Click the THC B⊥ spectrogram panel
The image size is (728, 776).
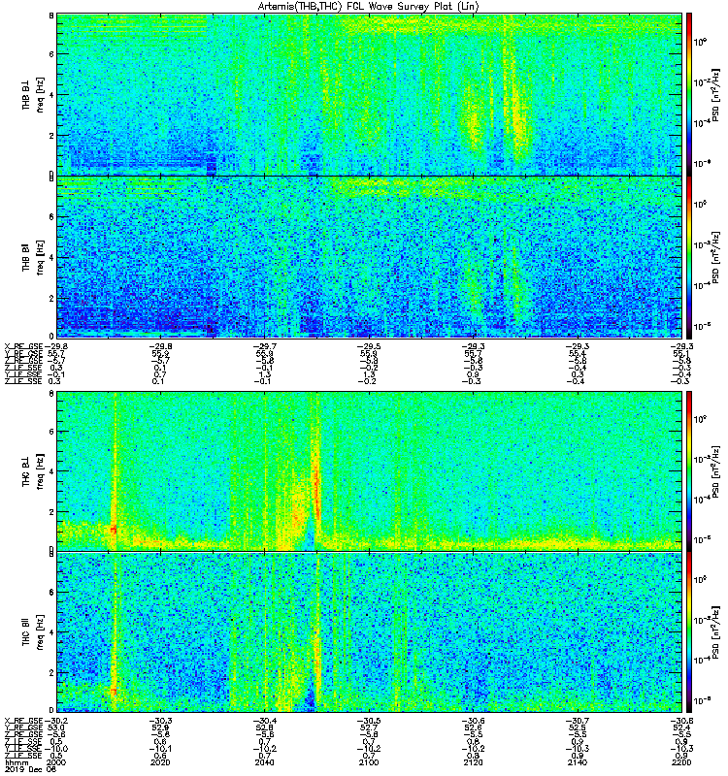(370, 470)
